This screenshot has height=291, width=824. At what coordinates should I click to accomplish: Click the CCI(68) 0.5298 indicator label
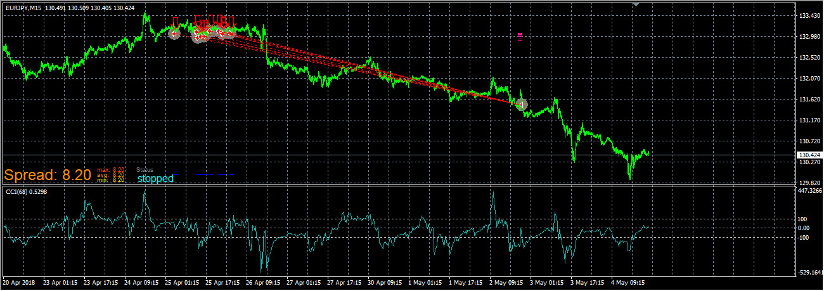(x=26, y=191)
